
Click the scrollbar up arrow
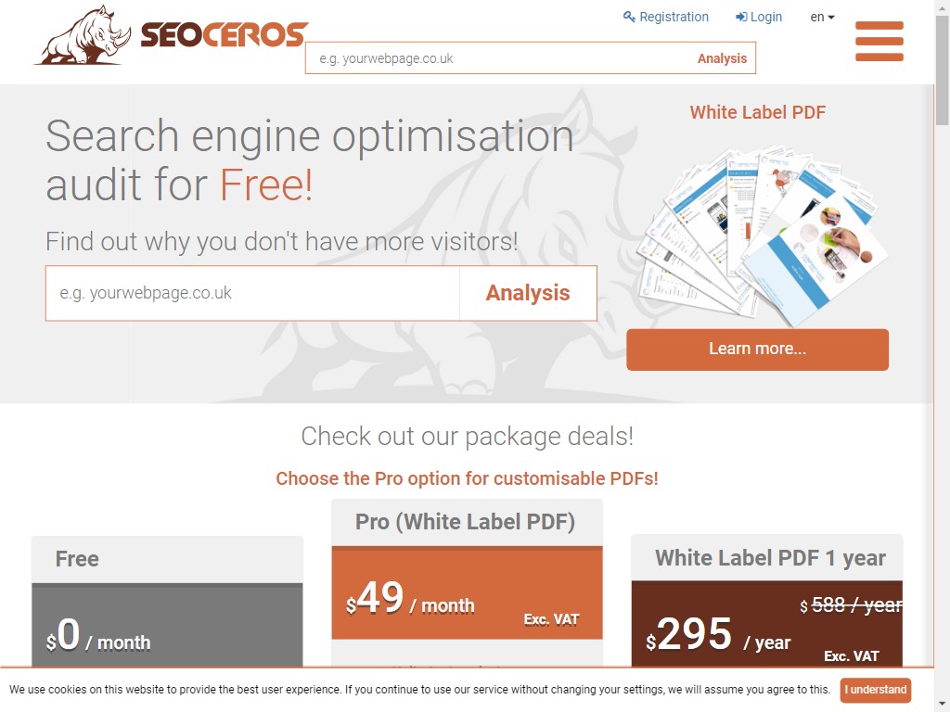click(942, 7)
